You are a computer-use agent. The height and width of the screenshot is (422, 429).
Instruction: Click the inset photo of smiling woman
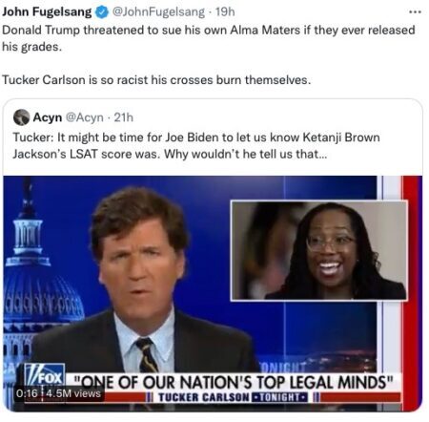[x=319, y=250]
